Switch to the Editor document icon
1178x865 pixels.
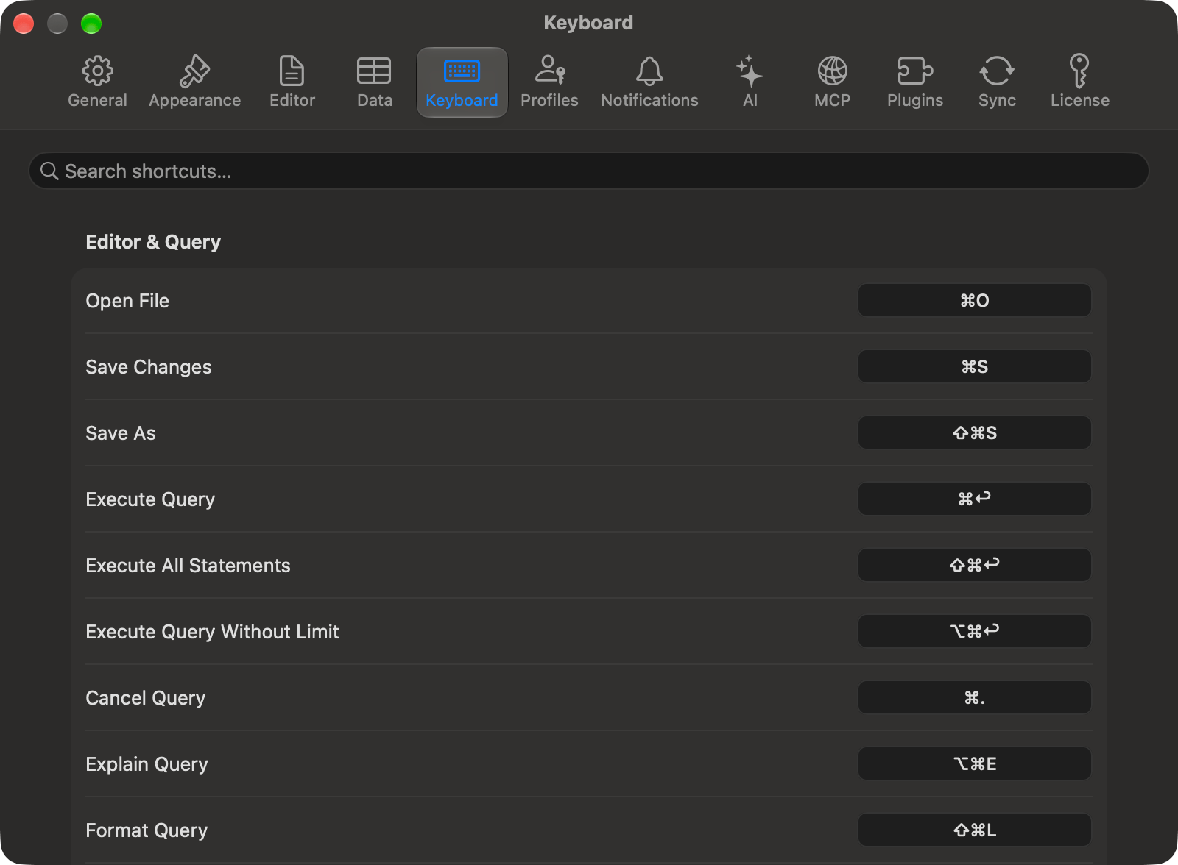pos(292,71)
